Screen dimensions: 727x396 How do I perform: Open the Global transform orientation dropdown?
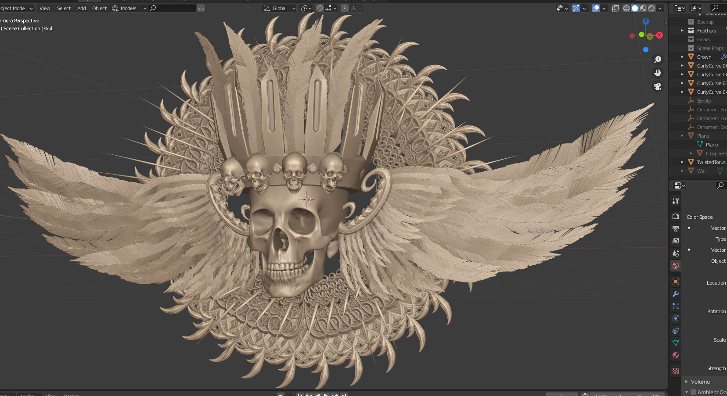click(280, 8)
